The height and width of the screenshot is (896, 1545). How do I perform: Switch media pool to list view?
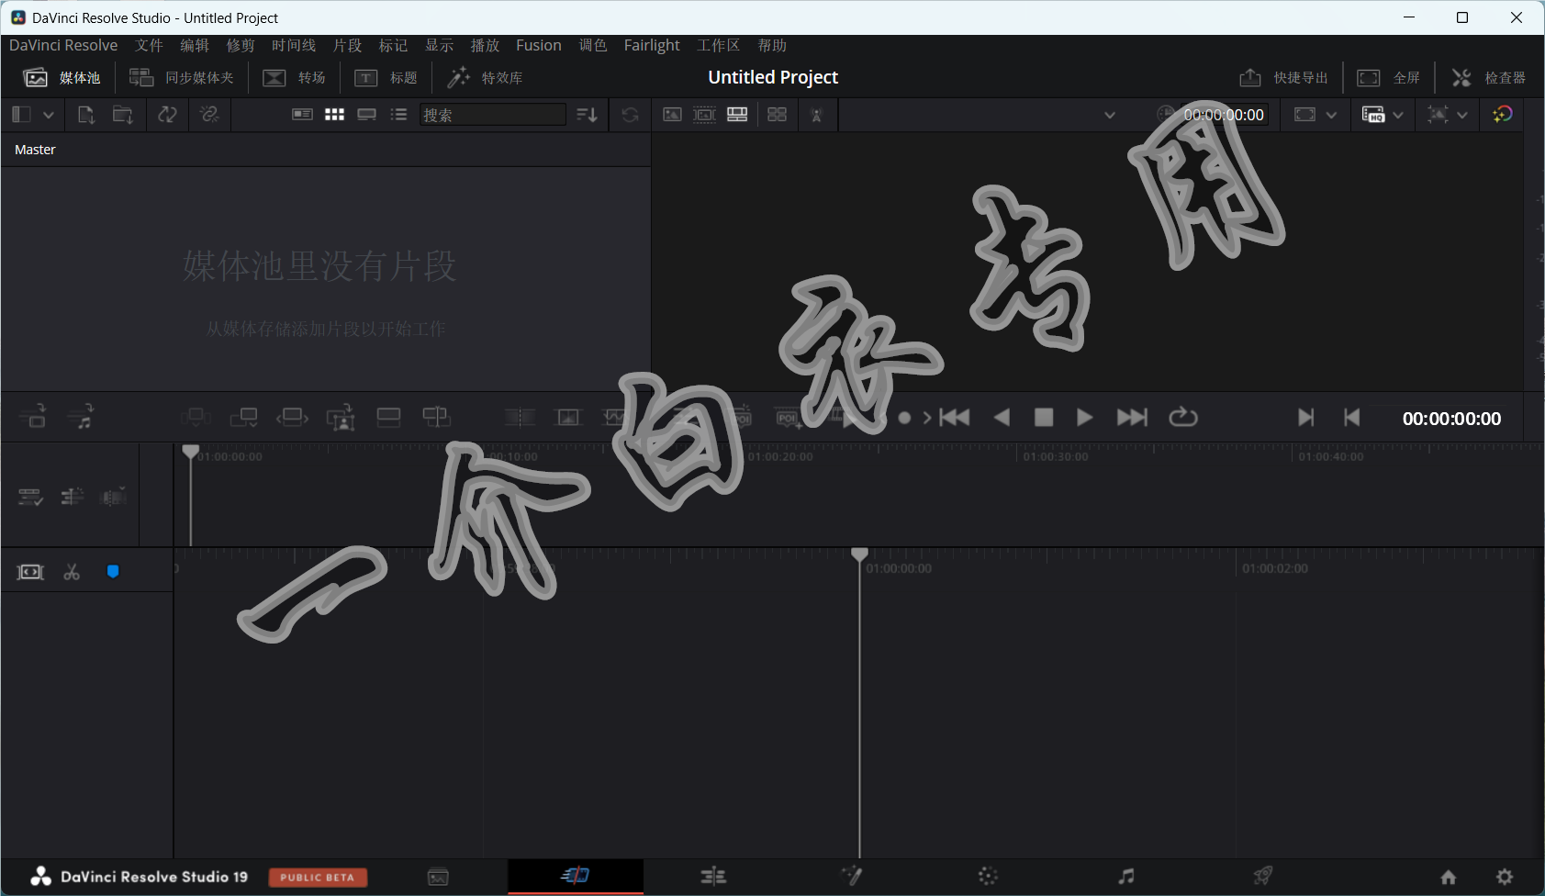pos(398,115)
